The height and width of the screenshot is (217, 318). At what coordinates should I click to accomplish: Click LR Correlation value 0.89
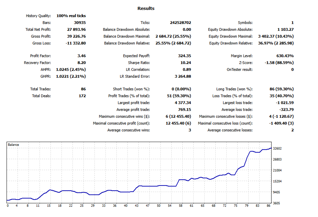187,69
